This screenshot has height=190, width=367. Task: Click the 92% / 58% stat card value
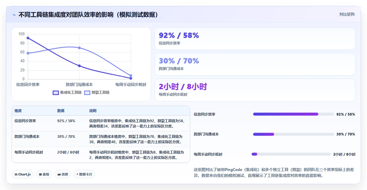(x=179, y=36)
